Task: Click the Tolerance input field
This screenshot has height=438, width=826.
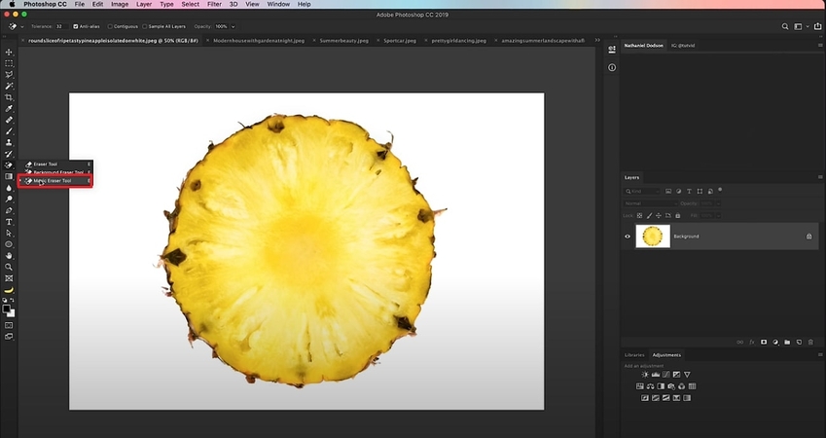Action: point(59,26)
